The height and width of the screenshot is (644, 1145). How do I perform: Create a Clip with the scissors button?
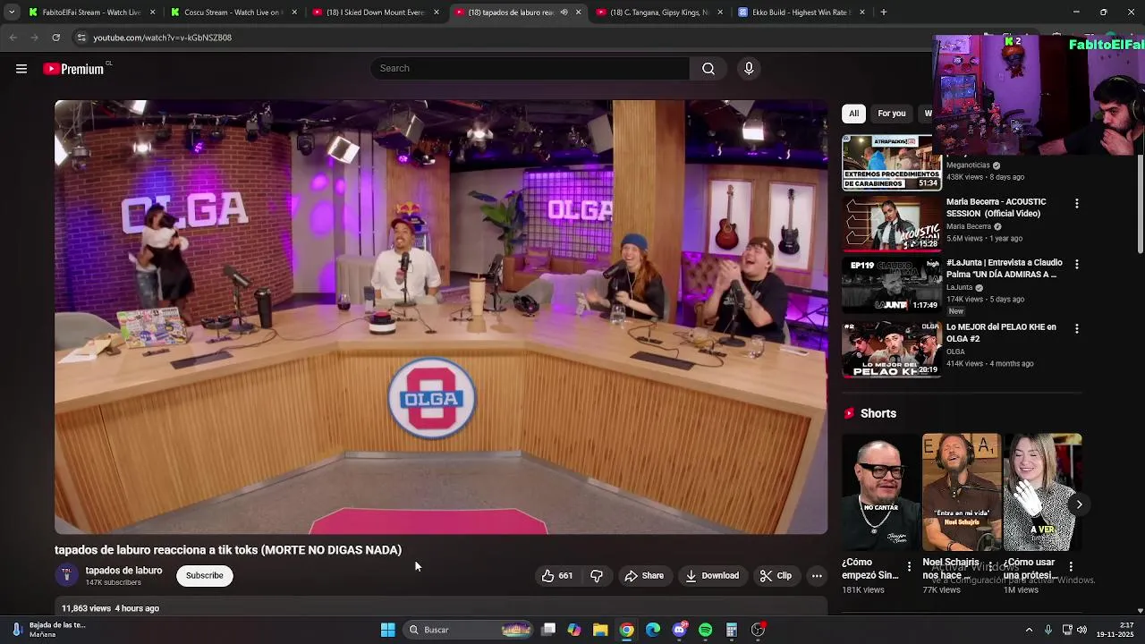click(776, 575)
